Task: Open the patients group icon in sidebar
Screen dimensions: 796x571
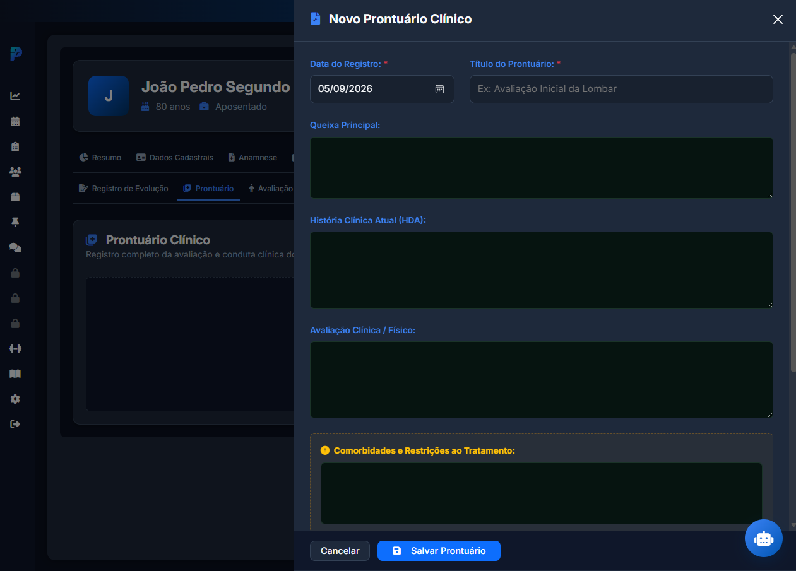Action: pos(15,172)
